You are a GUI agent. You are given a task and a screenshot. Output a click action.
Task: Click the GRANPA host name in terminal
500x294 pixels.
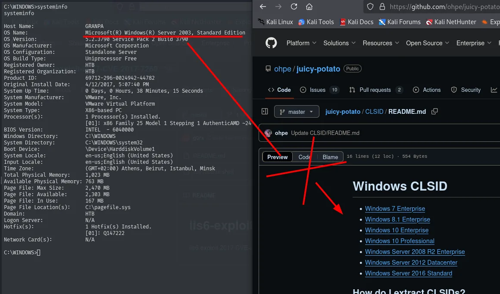pos(94,26)
